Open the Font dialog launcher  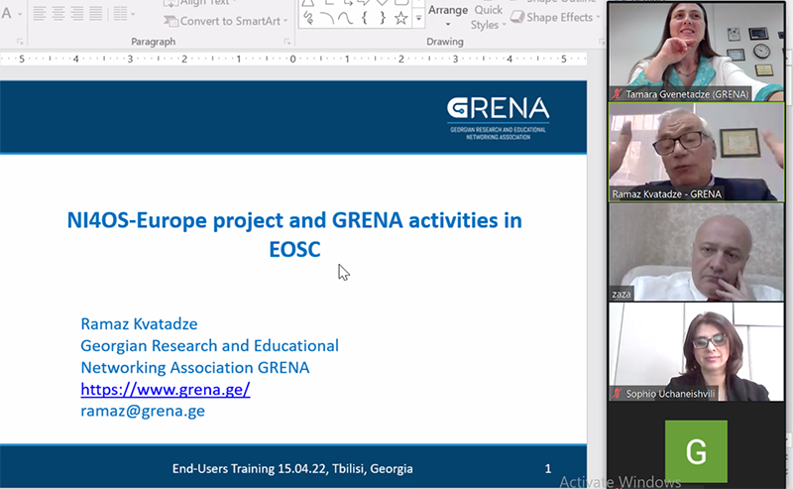[20, 42]
